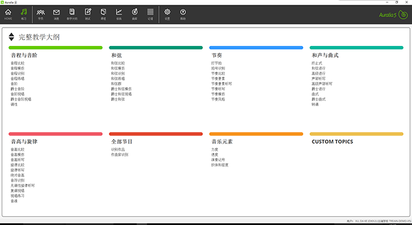Open the 帮助 help icon
This screenshot has height=225, width=412.
(x=183, y=14)
